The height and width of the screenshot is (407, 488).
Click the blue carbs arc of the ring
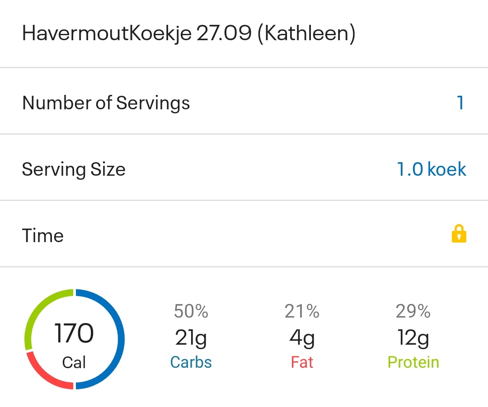point(120,339)
